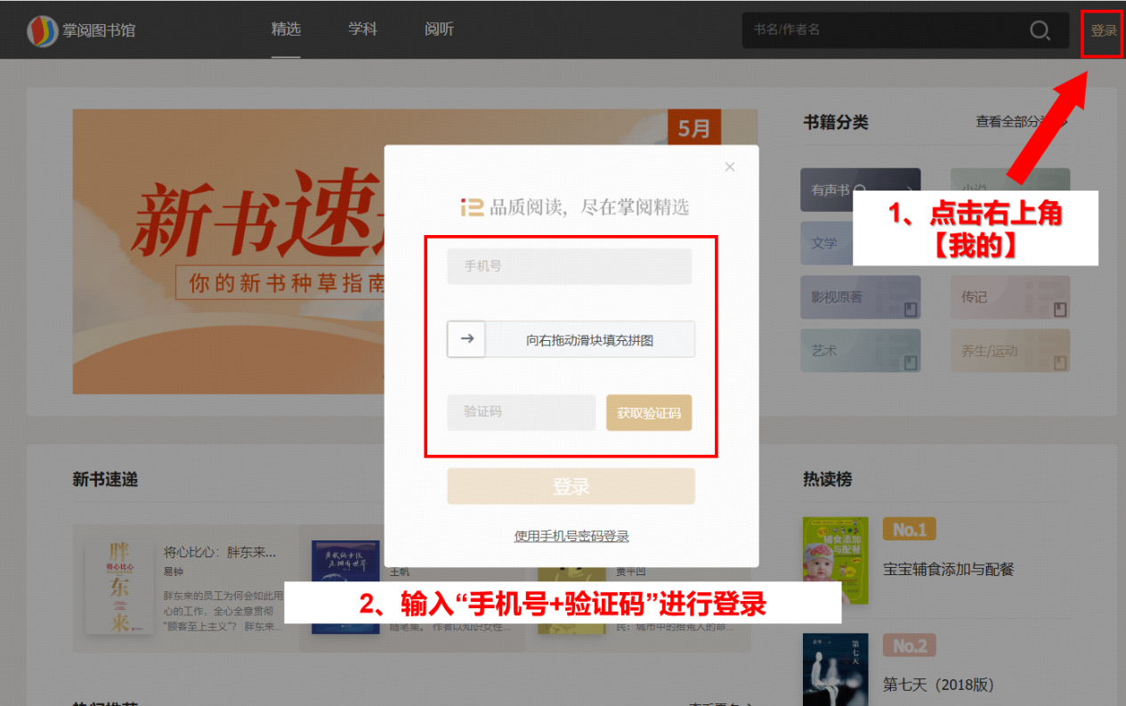Switch to the 学科 tab
The image size is (1126, 706).
(x=362, y=29)
